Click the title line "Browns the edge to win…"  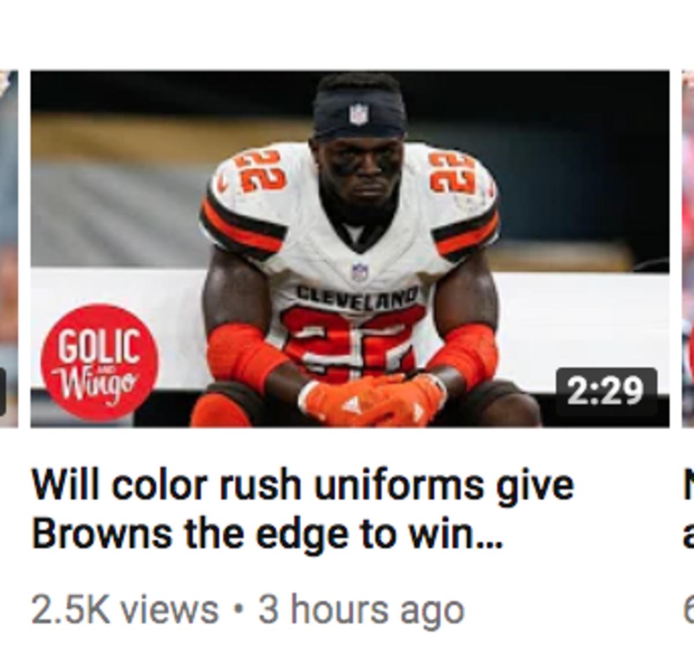point(267,533)
